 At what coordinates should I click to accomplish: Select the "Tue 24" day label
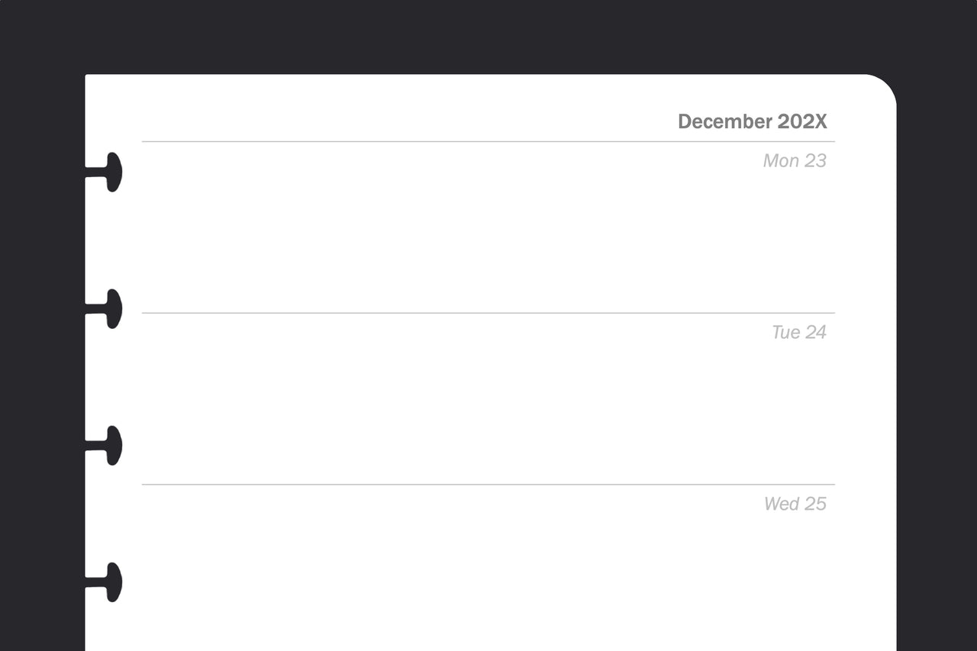[798, 332]
